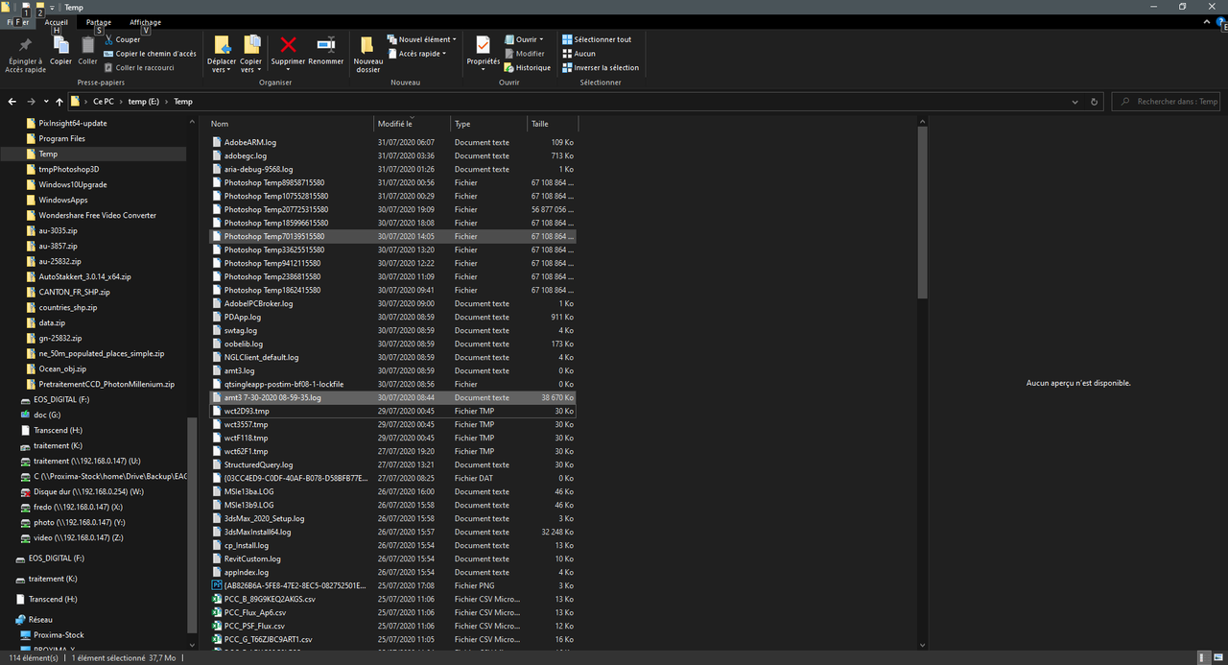This screenshot has width=1228, height=665.
Task: Open the blue help icon
Action: pos(1218,22)
